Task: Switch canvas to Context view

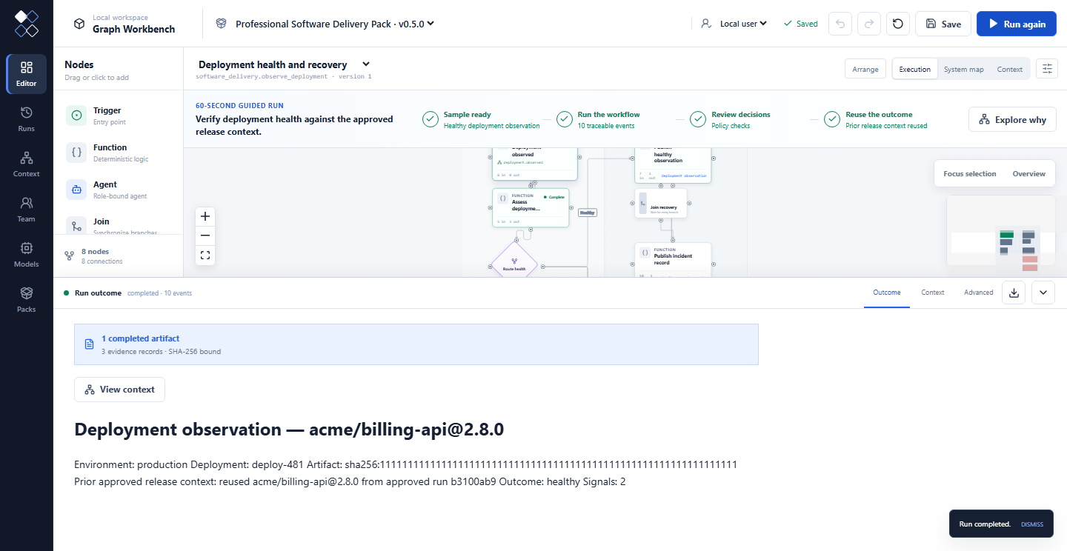Action: pyautogui.click(x=1009, y=69)
